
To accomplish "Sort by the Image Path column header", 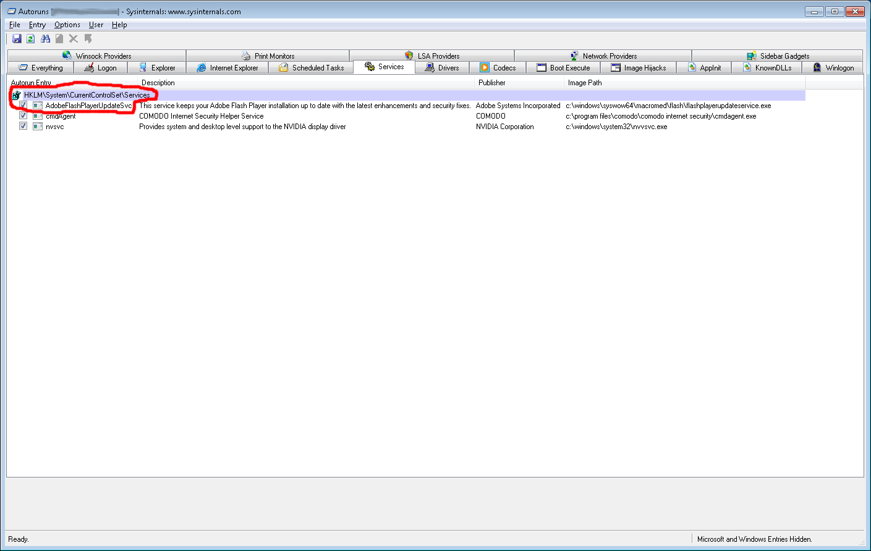I will click(685, 83).
